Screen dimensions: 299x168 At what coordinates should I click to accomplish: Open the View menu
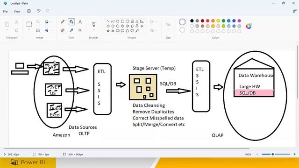[17, 11]
